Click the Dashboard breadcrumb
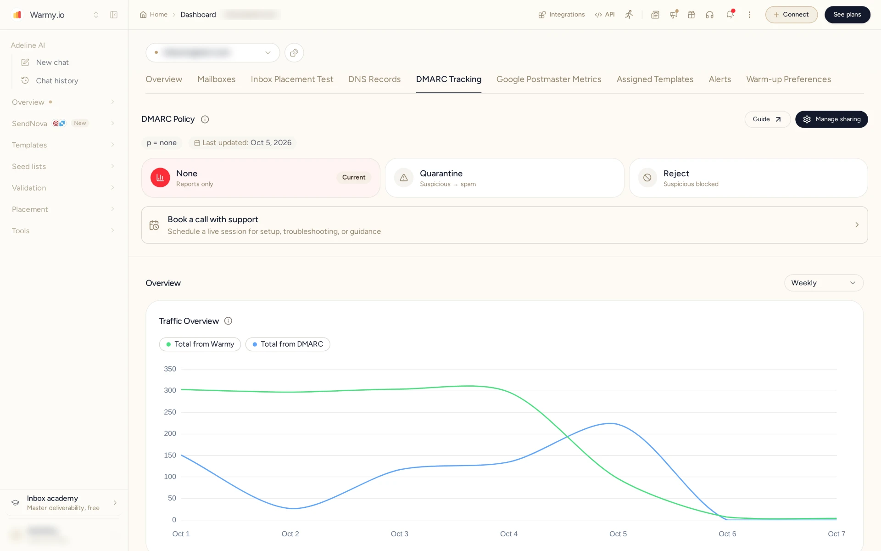Image resolution: width=881 pixels, height=551 pixels. (x=198, y=15)
